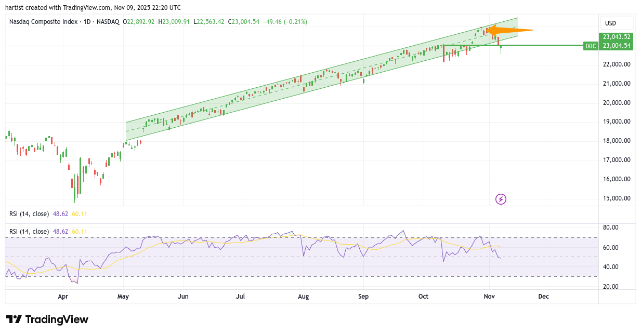This screenshot has height=335, width=641.
Task: Select the 23,004.54 last price label
Action: [617, 46]
